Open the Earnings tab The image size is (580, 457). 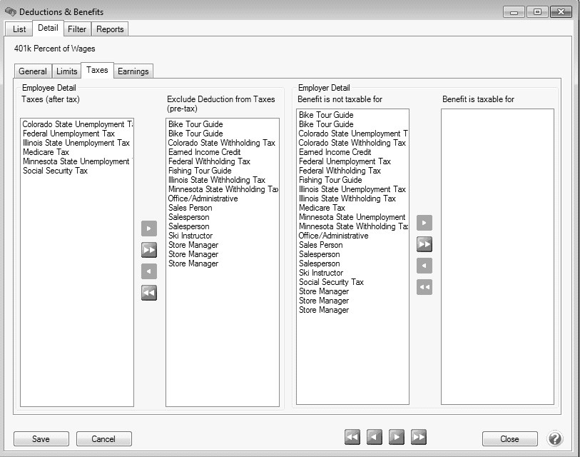133,71
